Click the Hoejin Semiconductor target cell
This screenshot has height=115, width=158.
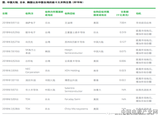(74, 51)
